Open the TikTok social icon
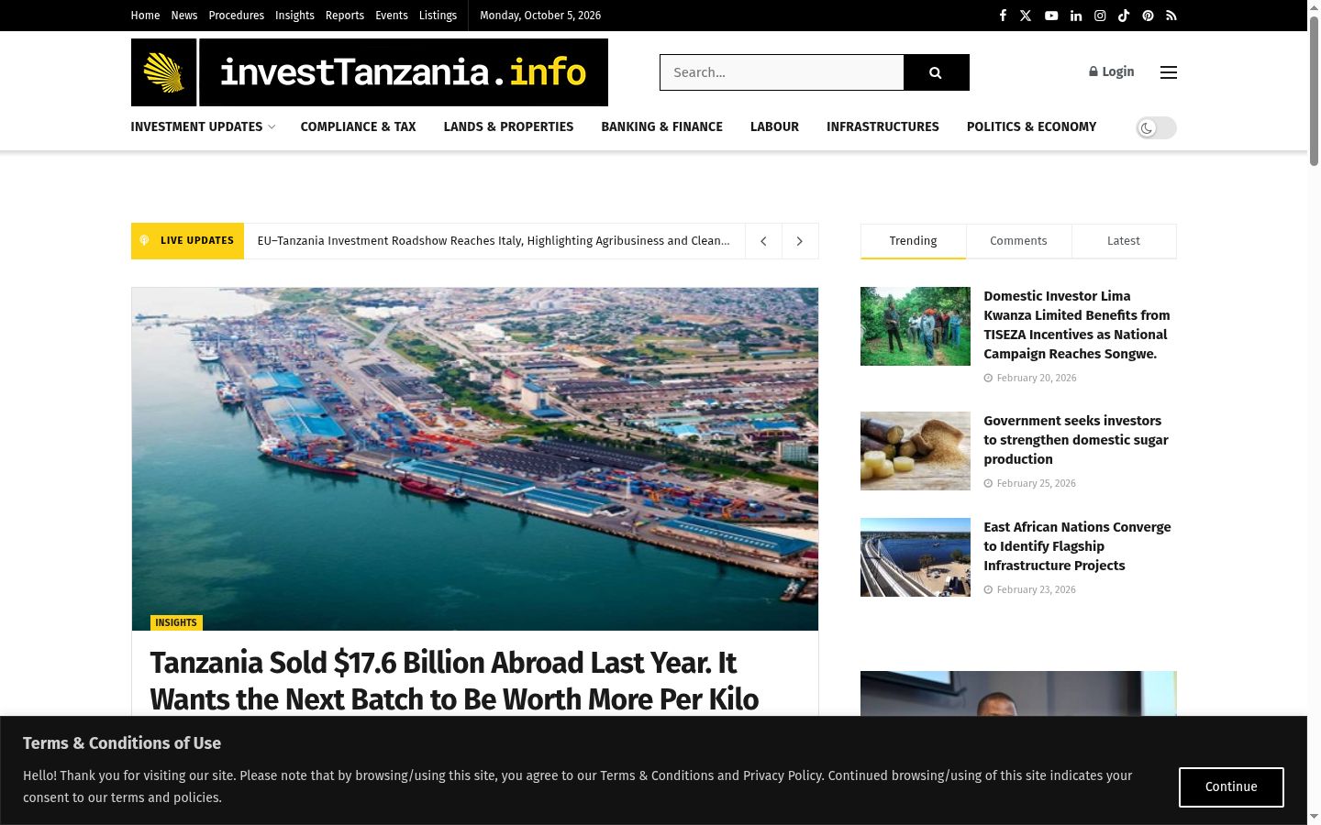 (1124, 16)
